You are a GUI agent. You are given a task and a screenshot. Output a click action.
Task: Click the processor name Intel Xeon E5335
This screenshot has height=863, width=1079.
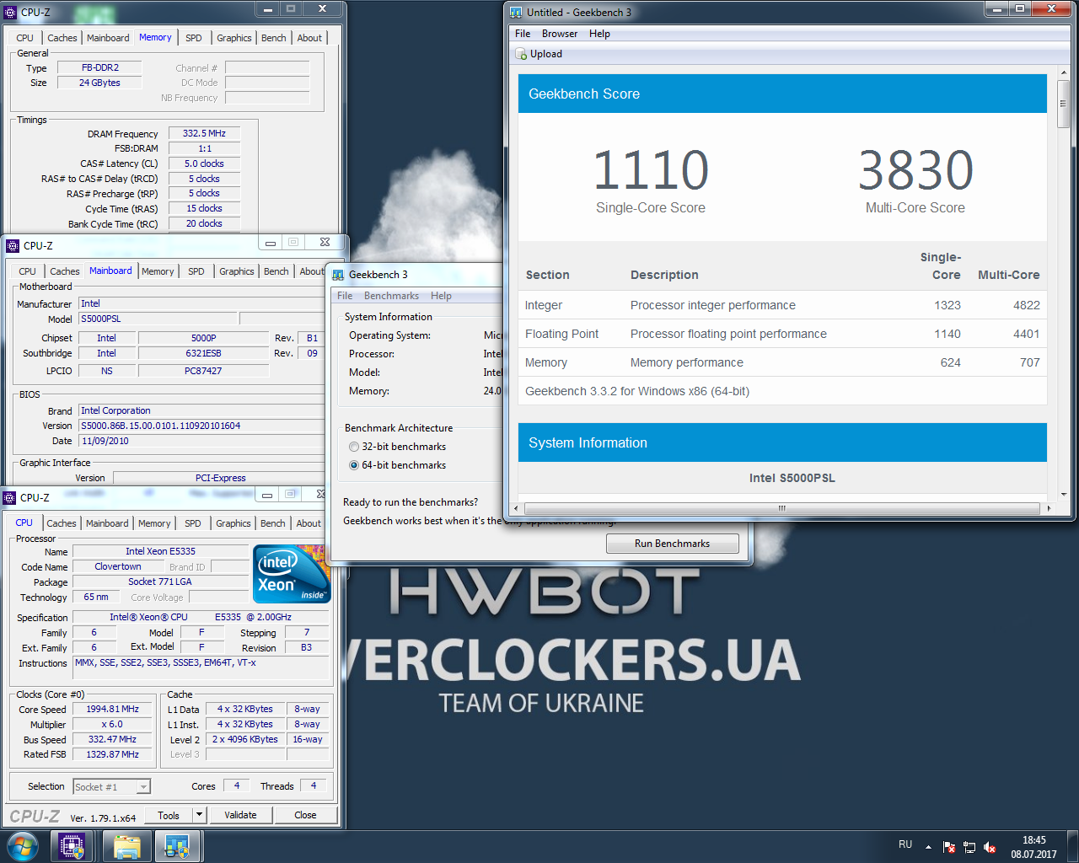click(161, 551)
